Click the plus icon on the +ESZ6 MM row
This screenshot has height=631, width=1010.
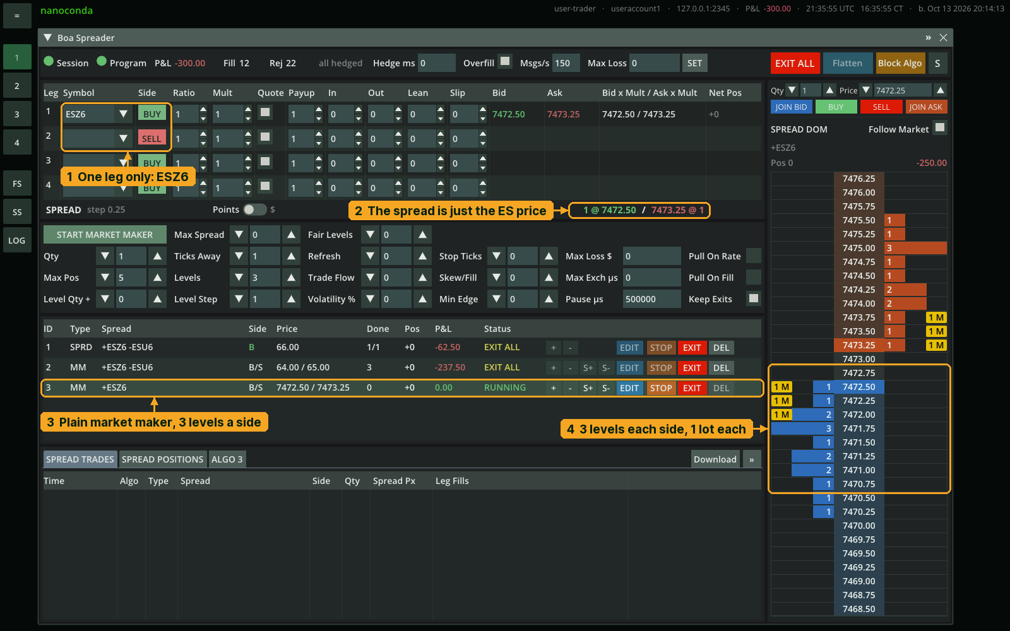coord(553,388)
